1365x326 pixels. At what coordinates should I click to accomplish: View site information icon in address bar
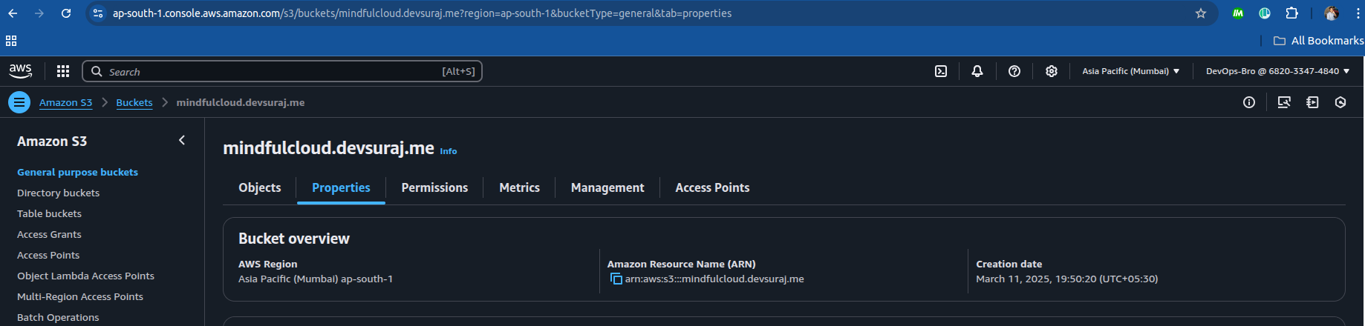pos(98,13)
